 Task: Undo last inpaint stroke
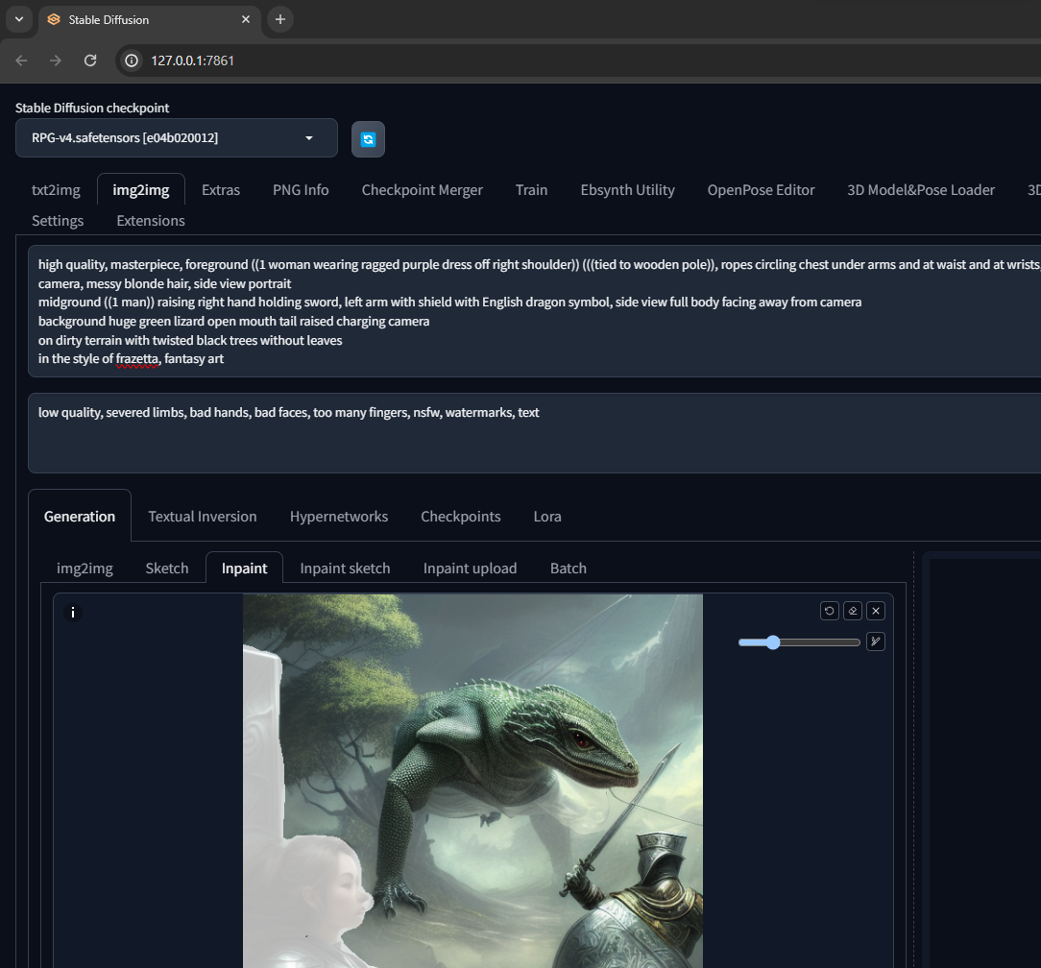click(829, 611)
